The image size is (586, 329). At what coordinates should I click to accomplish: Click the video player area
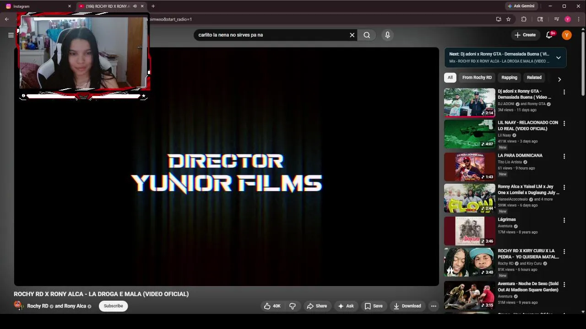[226, 167]
